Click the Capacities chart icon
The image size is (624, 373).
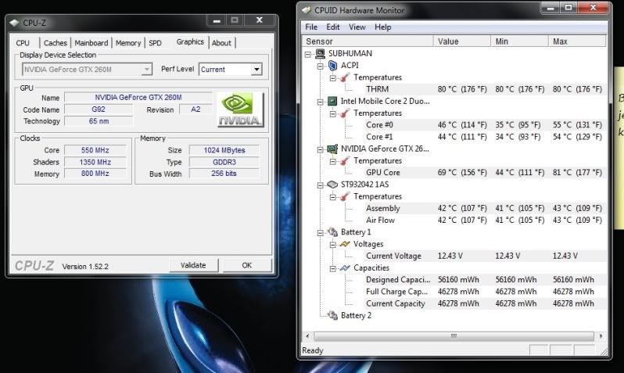(345, 268)
